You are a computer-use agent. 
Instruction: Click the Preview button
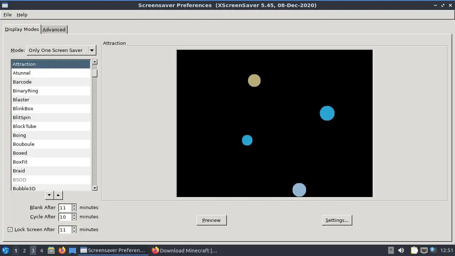point(212,220)
